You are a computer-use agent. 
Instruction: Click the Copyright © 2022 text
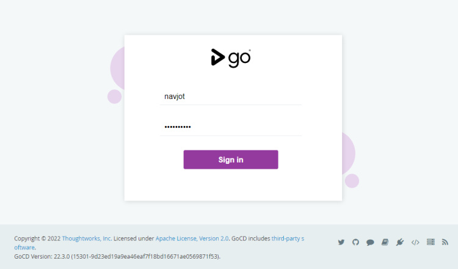pyautogui.click(x=37, y=238)
